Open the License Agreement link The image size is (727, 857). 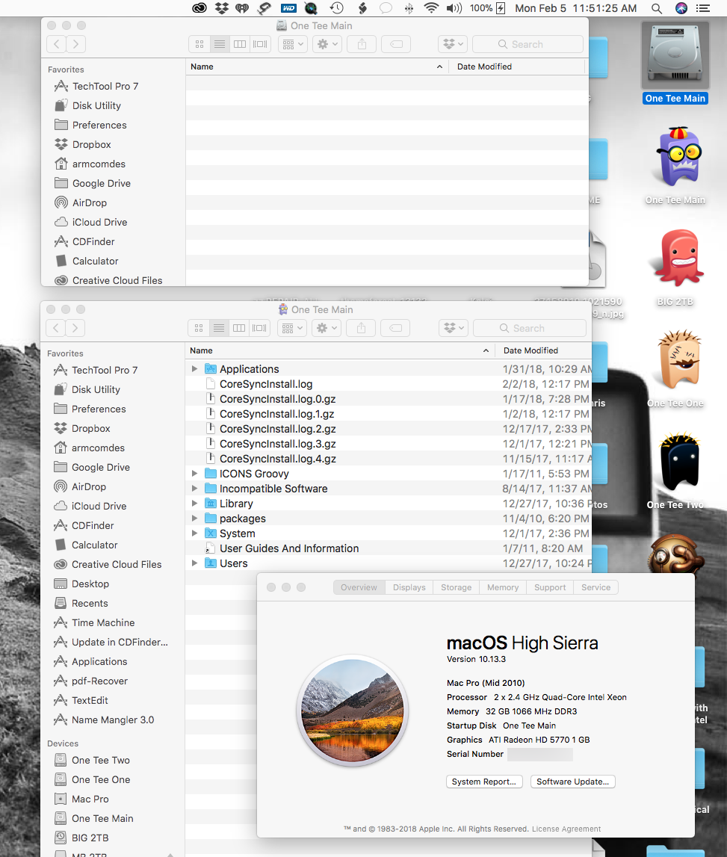pyautogui.click(x=566, y=829)
